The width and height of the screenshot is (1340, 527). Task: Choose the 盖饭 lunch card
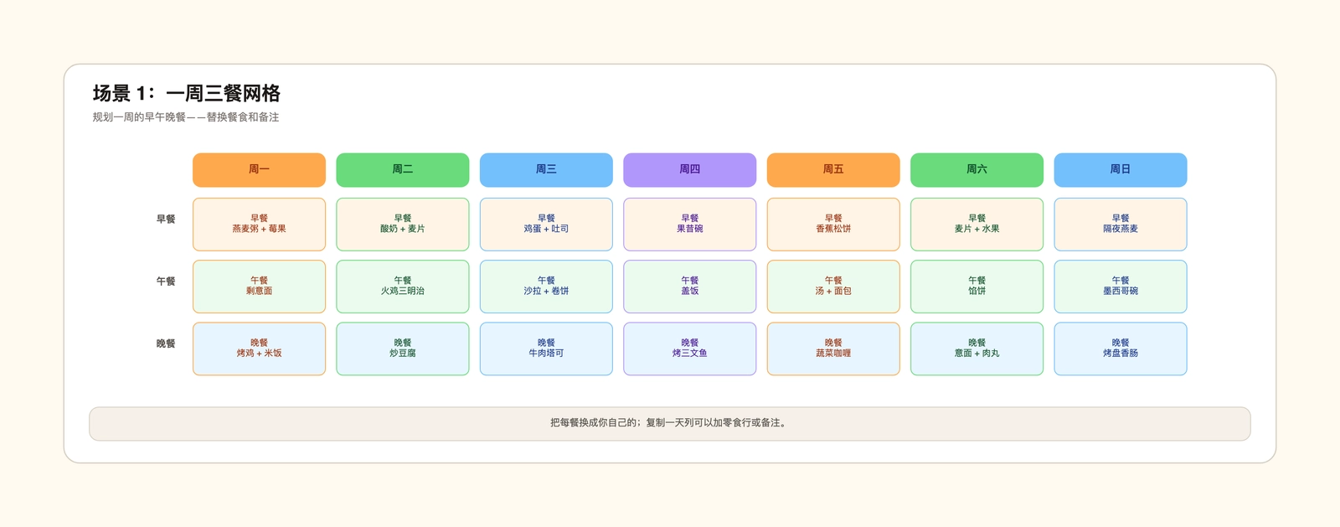[690, 287]
